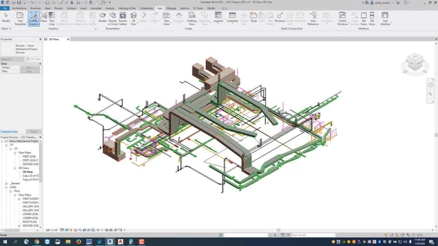Viewport: 438px width, 246px height.
Task: Start the Render tool
Action: pos(103,17)
